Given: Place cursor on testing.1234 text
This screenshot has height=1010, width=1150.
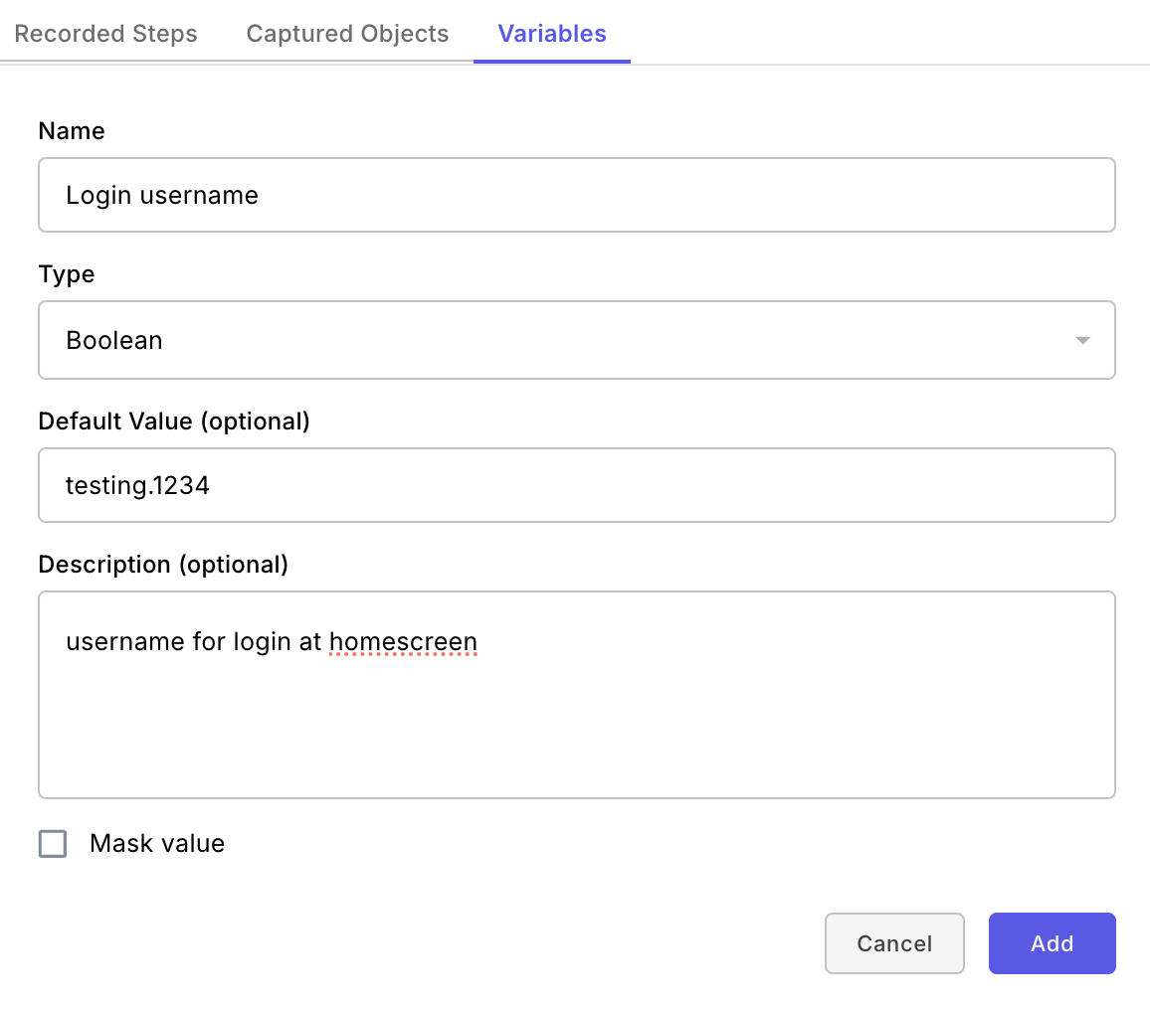Looking at the screenshot, I should coord(137,485).
